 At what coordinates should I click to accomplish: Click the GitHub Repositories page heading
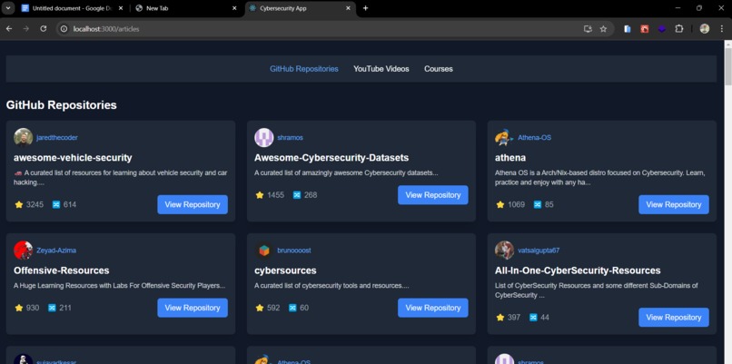click(61, 105)
